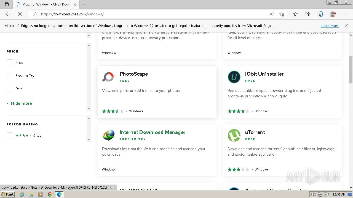Enable the 4 stars & Up filter
The image size is (353, 198).
tap(10, 136)
